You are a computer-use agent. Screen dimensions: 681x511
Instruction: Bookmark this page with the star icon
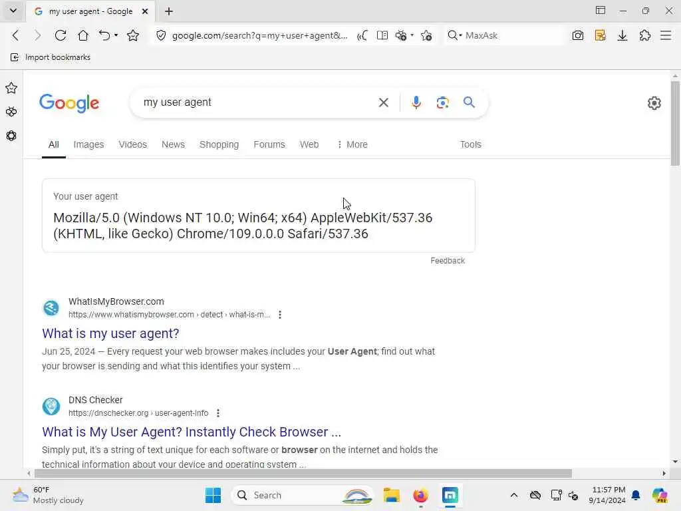133,35
